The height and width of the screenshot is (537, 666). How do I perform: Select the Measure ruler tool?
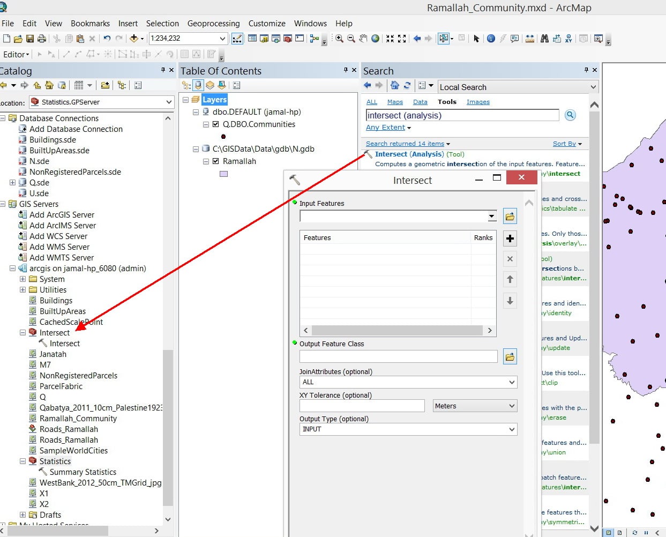[530, 39]
